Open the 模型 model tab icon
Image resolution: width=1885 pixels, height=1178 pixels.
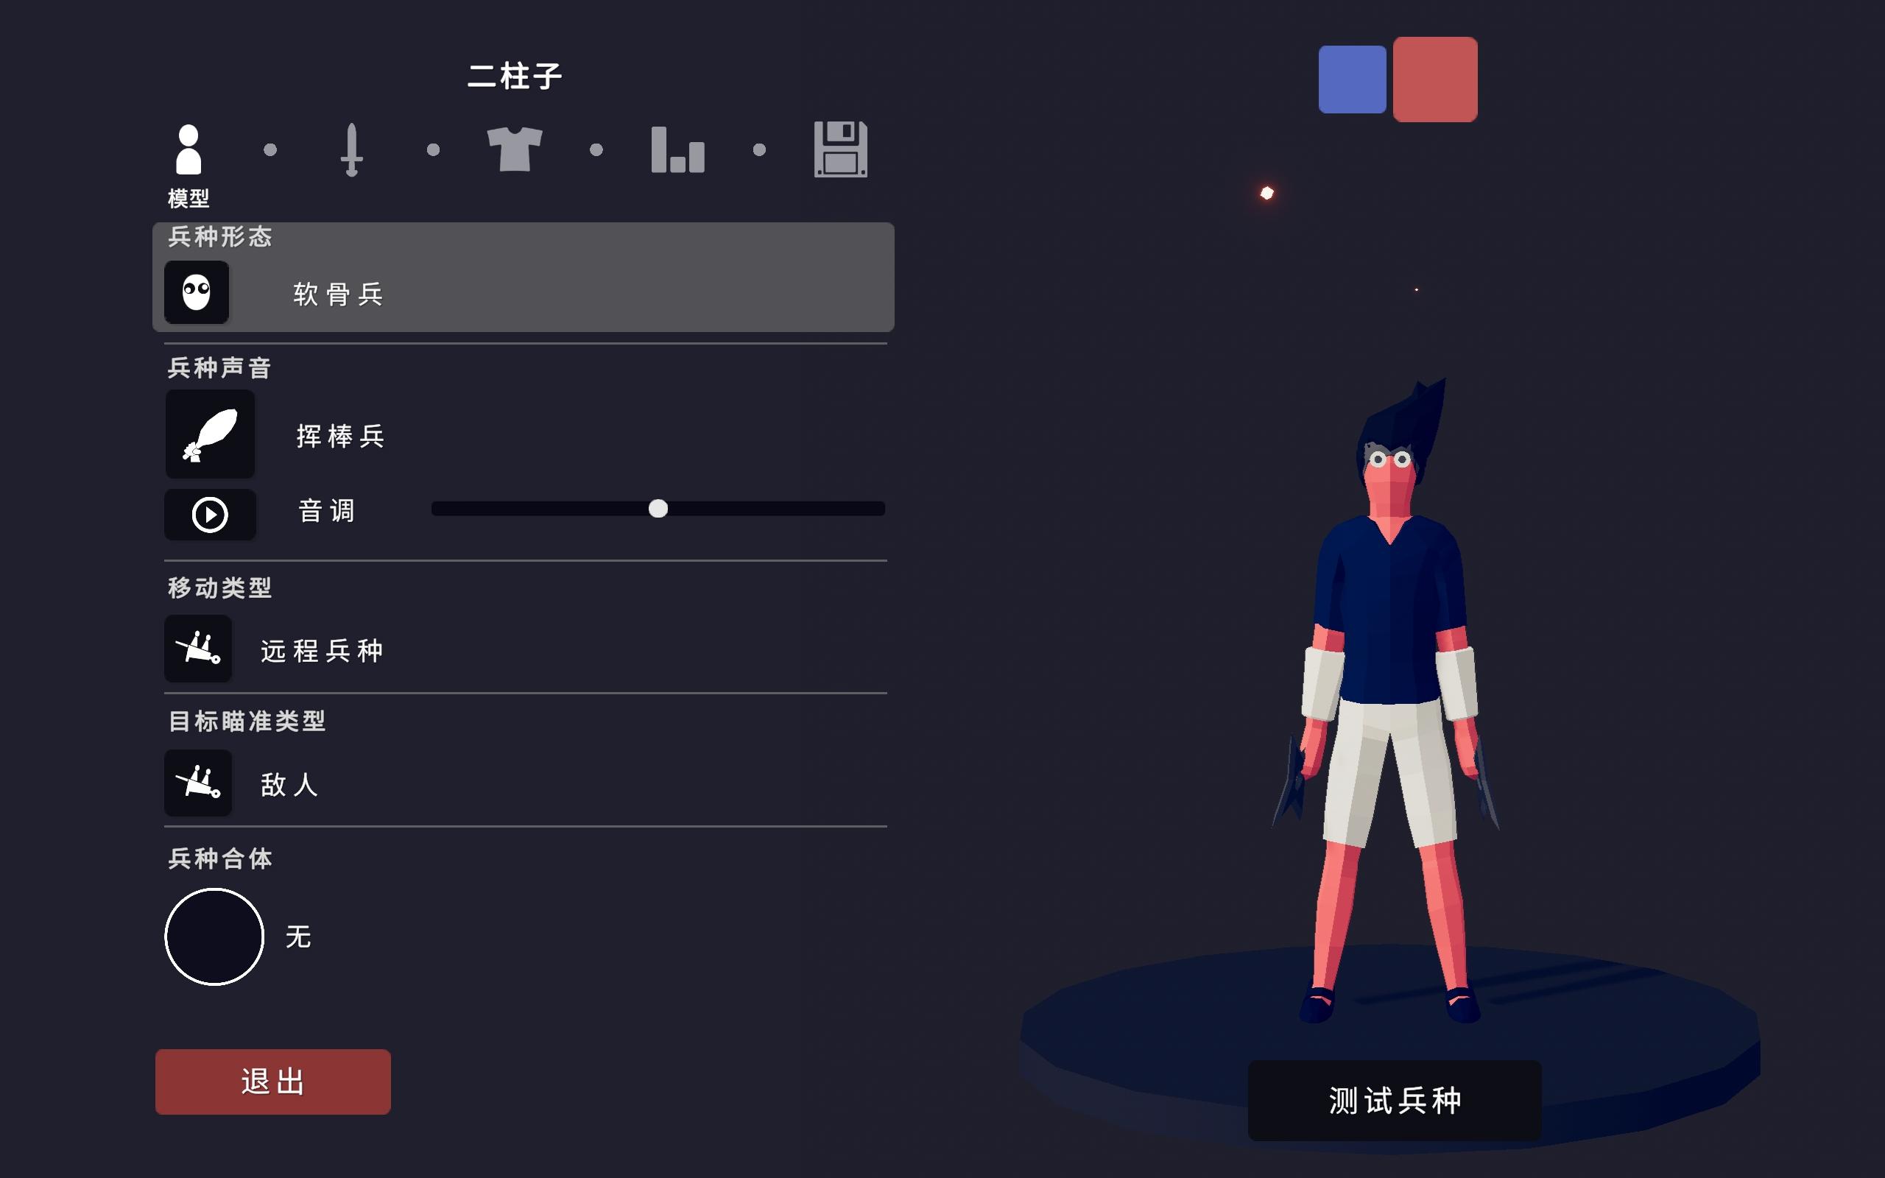188,149
